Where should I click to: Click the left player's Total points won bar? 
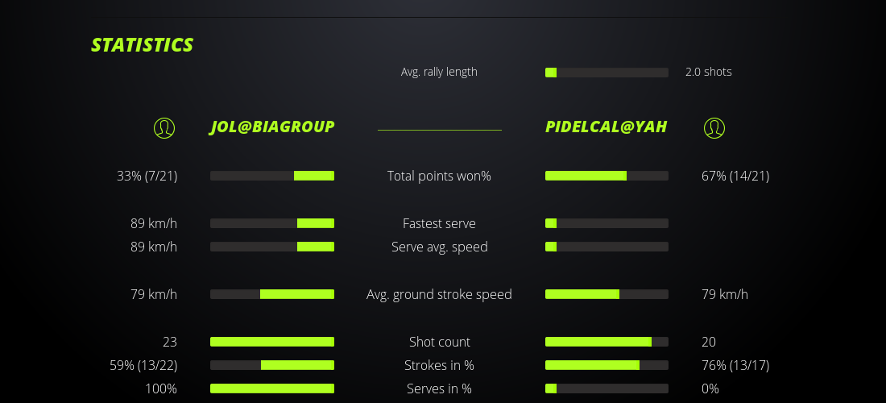click(x=272, y=176)
